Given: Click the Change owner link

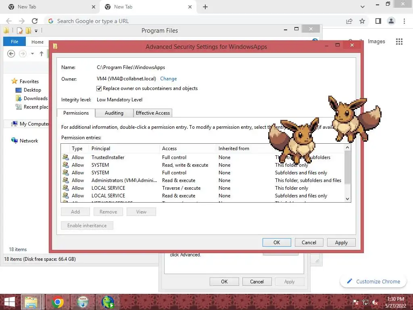Looking at the screenshot, I should coord(168,79).
